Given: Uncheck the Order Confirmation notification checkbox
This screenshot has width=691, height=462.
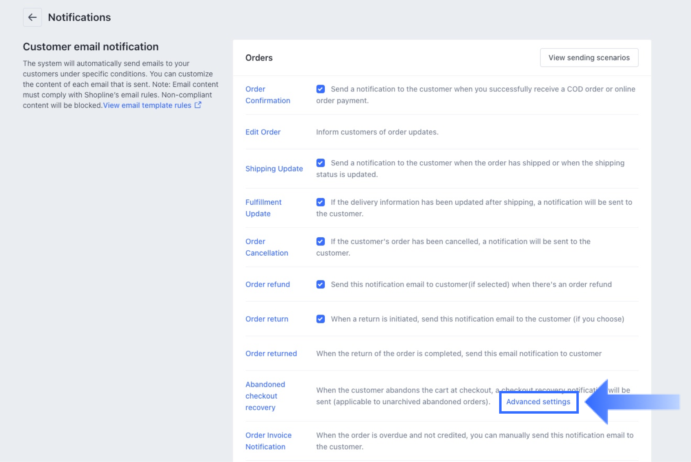Looking at the screenshot, I should (321, 89).
